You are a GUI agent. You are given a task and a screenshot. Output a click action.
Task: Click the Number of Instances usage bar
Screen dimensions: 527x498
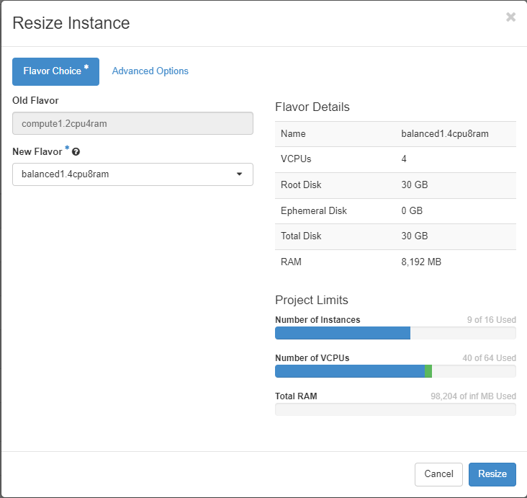tap(395, 333)
